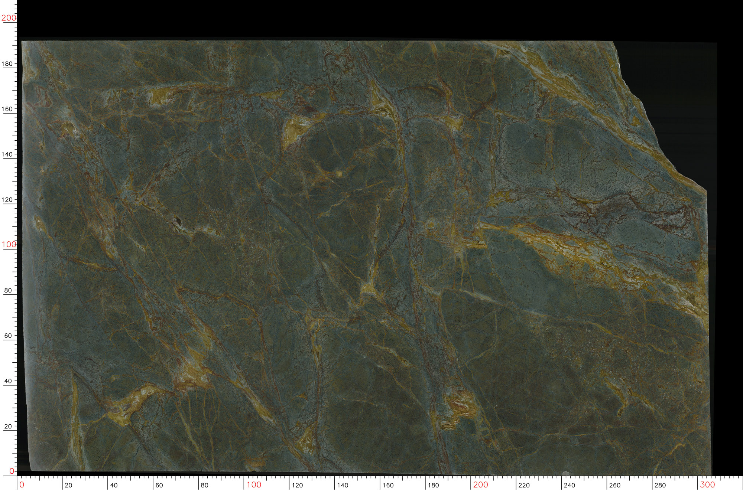Click the 20 label on the horizontal ruler
Viewport: 743px width, 493px height.
pos(68,485)
